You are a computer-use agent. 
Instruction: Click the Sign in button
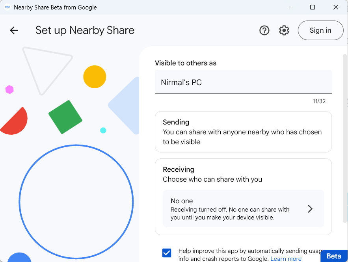point(320,30)
